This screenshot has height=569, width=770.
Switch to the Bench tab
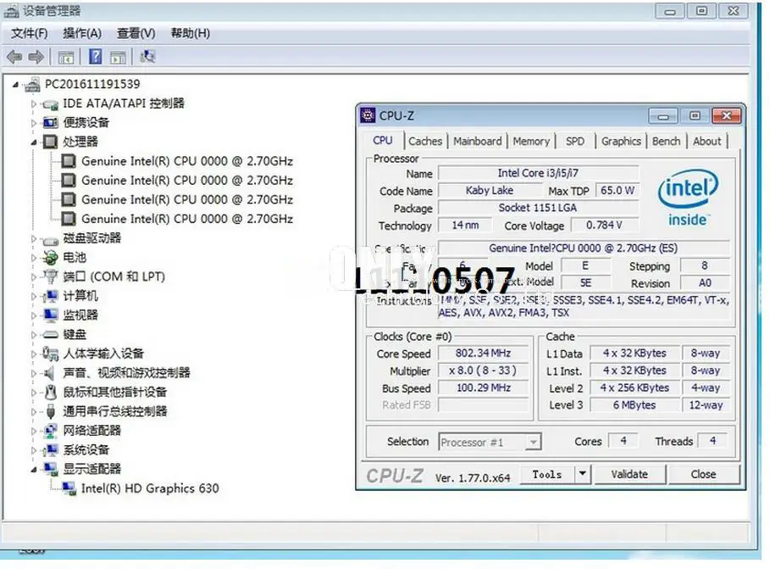click(x=667, y=141)
